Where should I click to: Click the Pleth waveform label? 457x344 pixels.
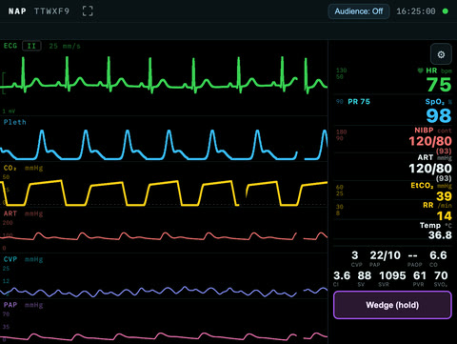[x=14, y=122]
